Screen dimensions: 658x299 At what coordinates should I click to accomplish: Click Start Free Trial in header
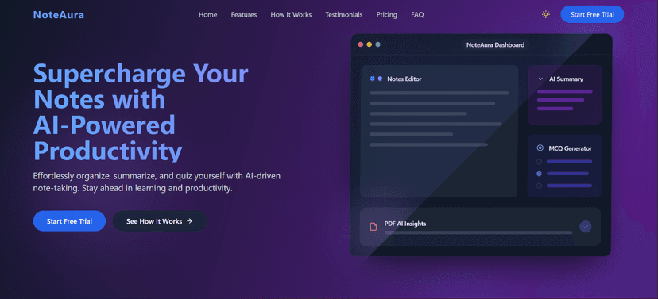592,14
